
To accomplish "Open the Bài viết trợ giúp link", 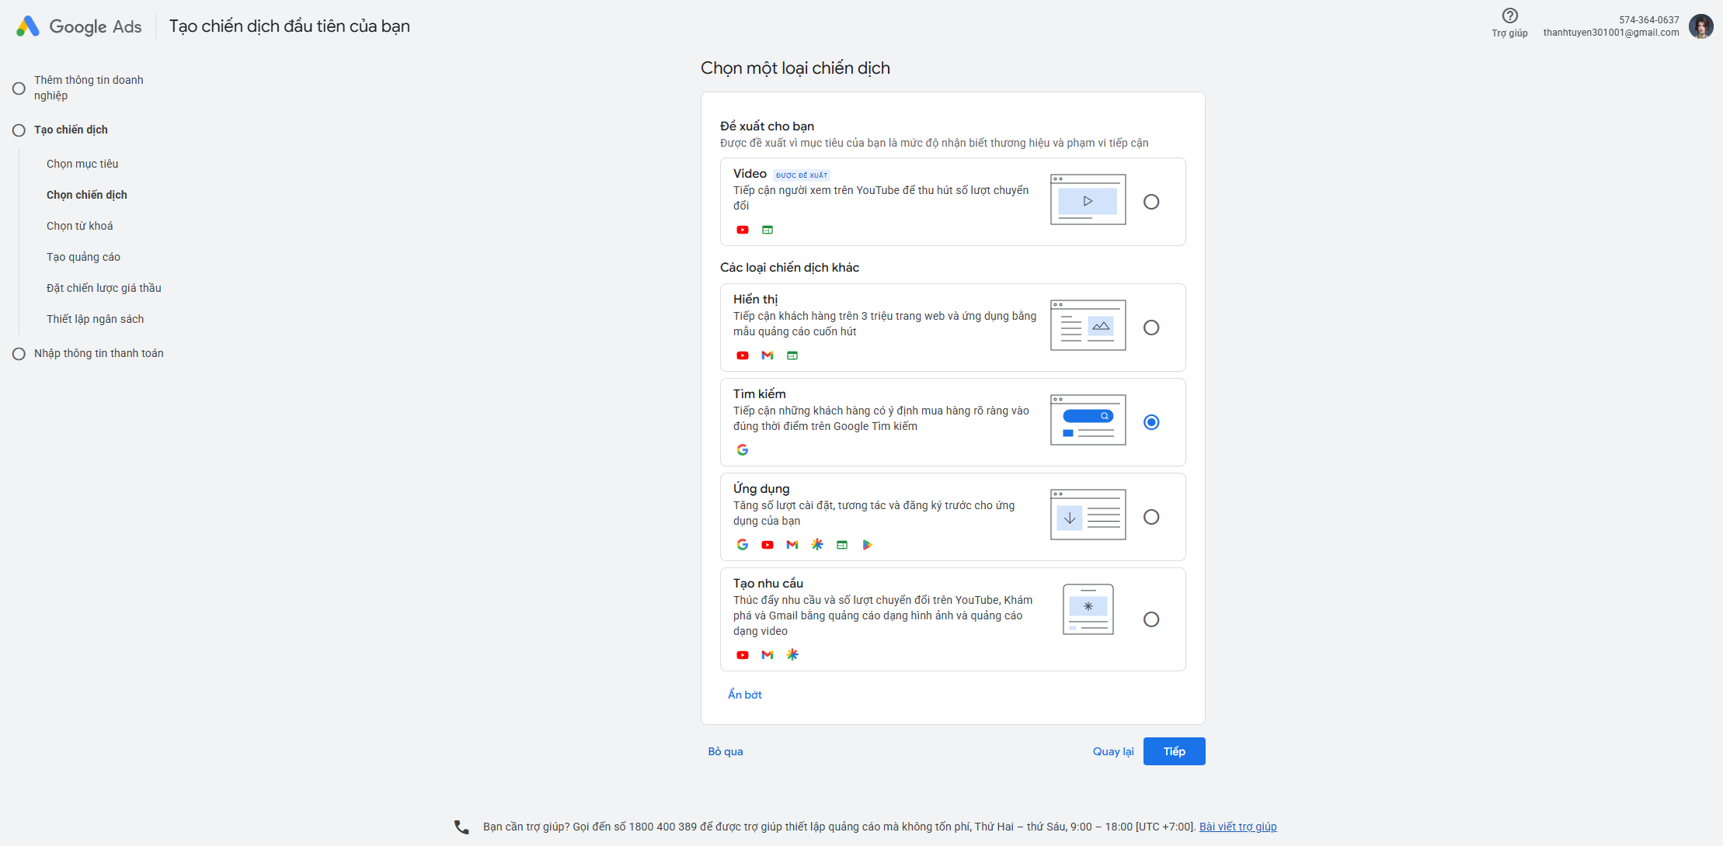I will pyautogui.click(x=1238, y=827).
